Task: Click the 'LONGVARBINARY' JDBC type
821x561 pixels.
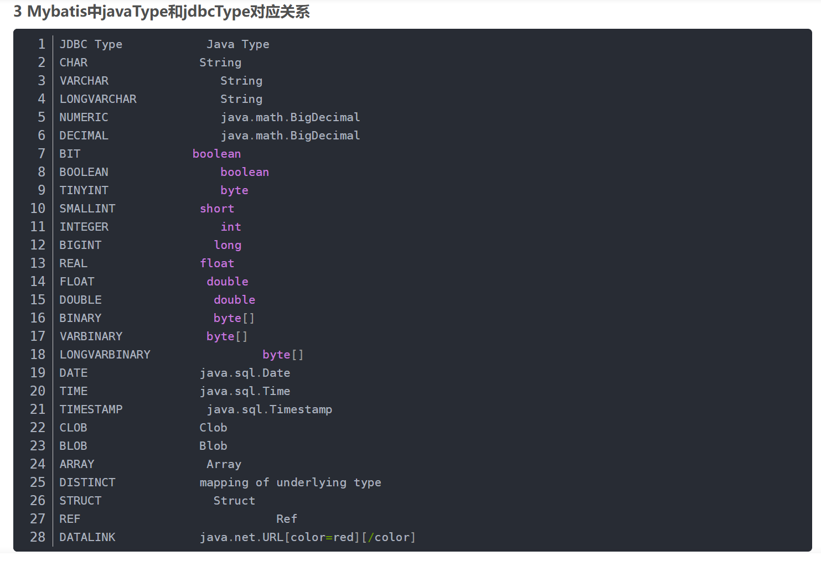Action: [x=105, y=355]
